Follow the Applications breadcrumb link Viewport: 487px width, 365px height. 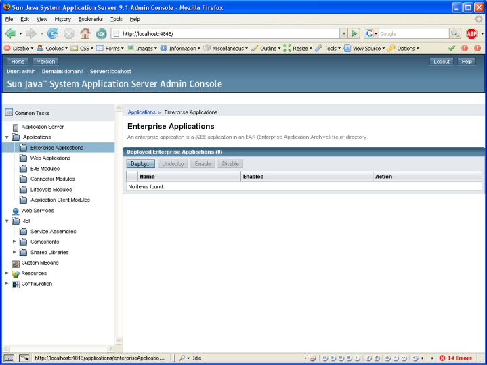click(142, 112)
